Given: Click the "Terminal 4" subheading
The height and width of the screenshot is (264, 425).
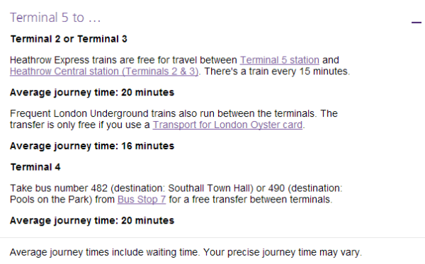Looking at the screenshot, I should pyautogui.click(x=35, y=167).
